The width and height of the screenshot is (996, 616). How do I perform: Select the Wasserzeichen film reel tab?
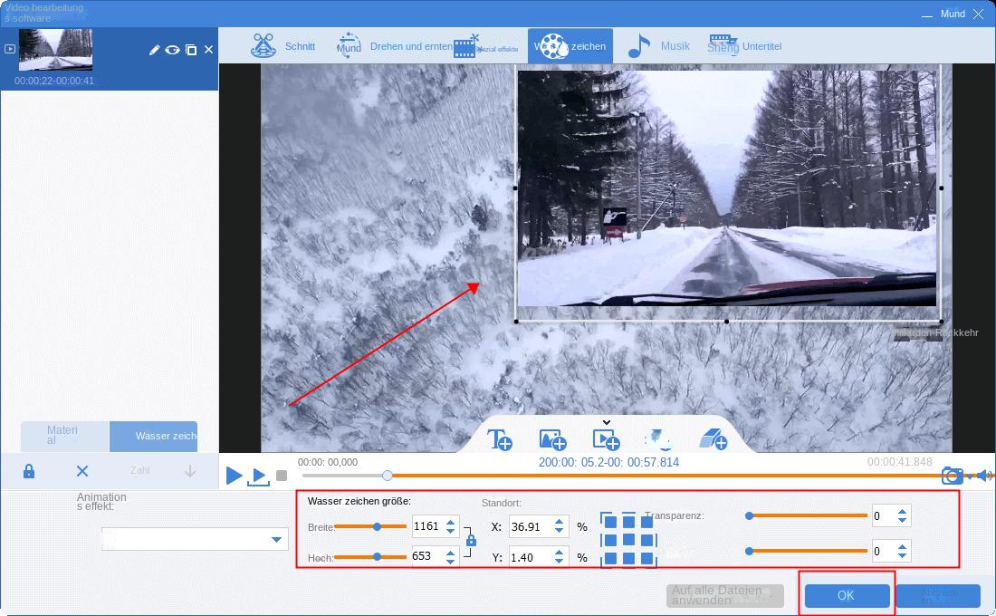click(x=570, y=46)
